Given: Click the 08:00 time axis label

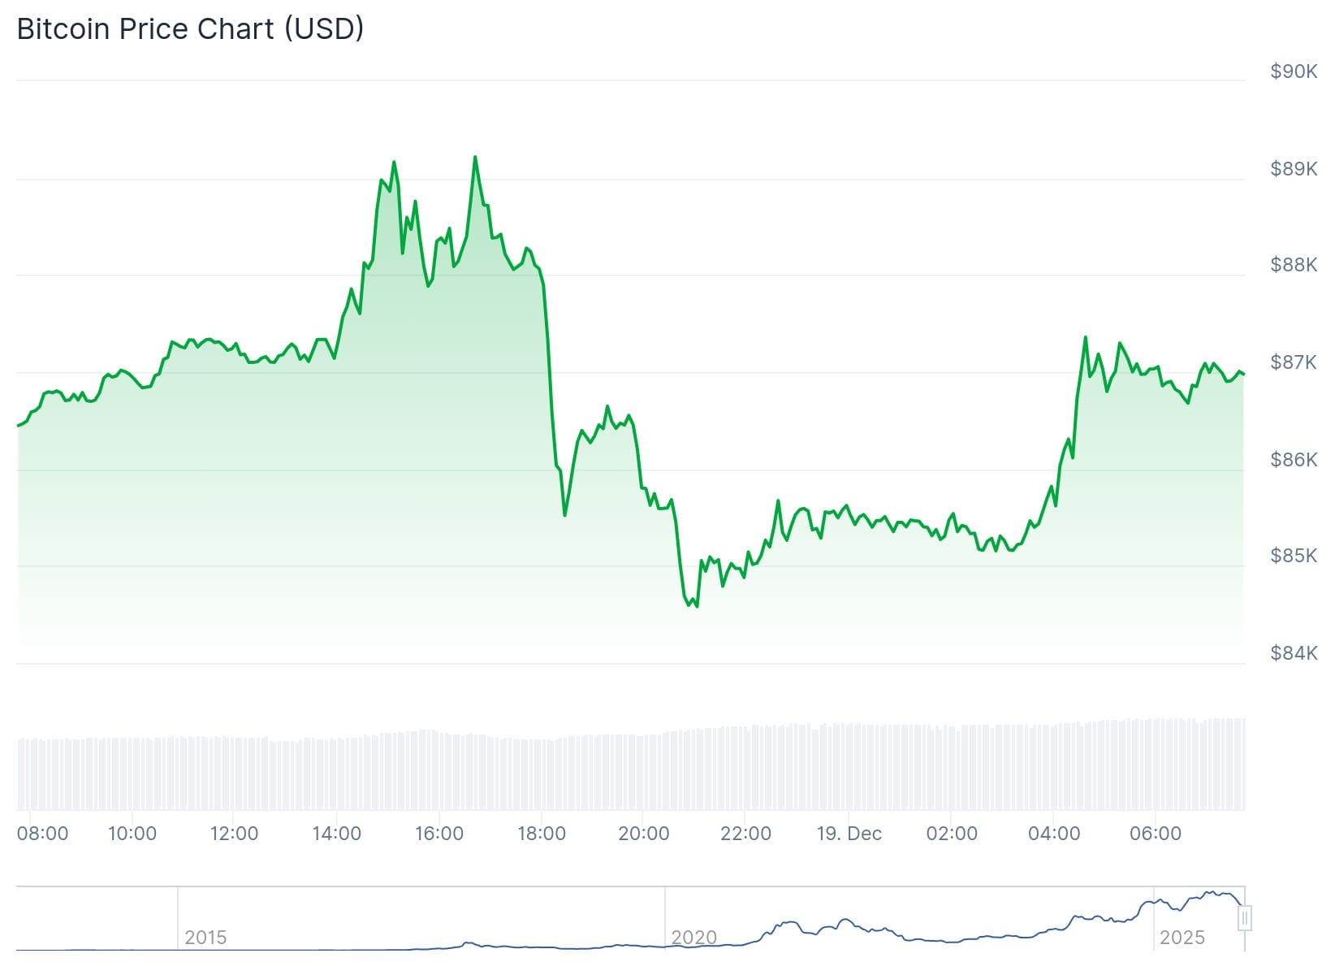Looking at the screenshot, I should pyautogui.click(x=42, y=834).
